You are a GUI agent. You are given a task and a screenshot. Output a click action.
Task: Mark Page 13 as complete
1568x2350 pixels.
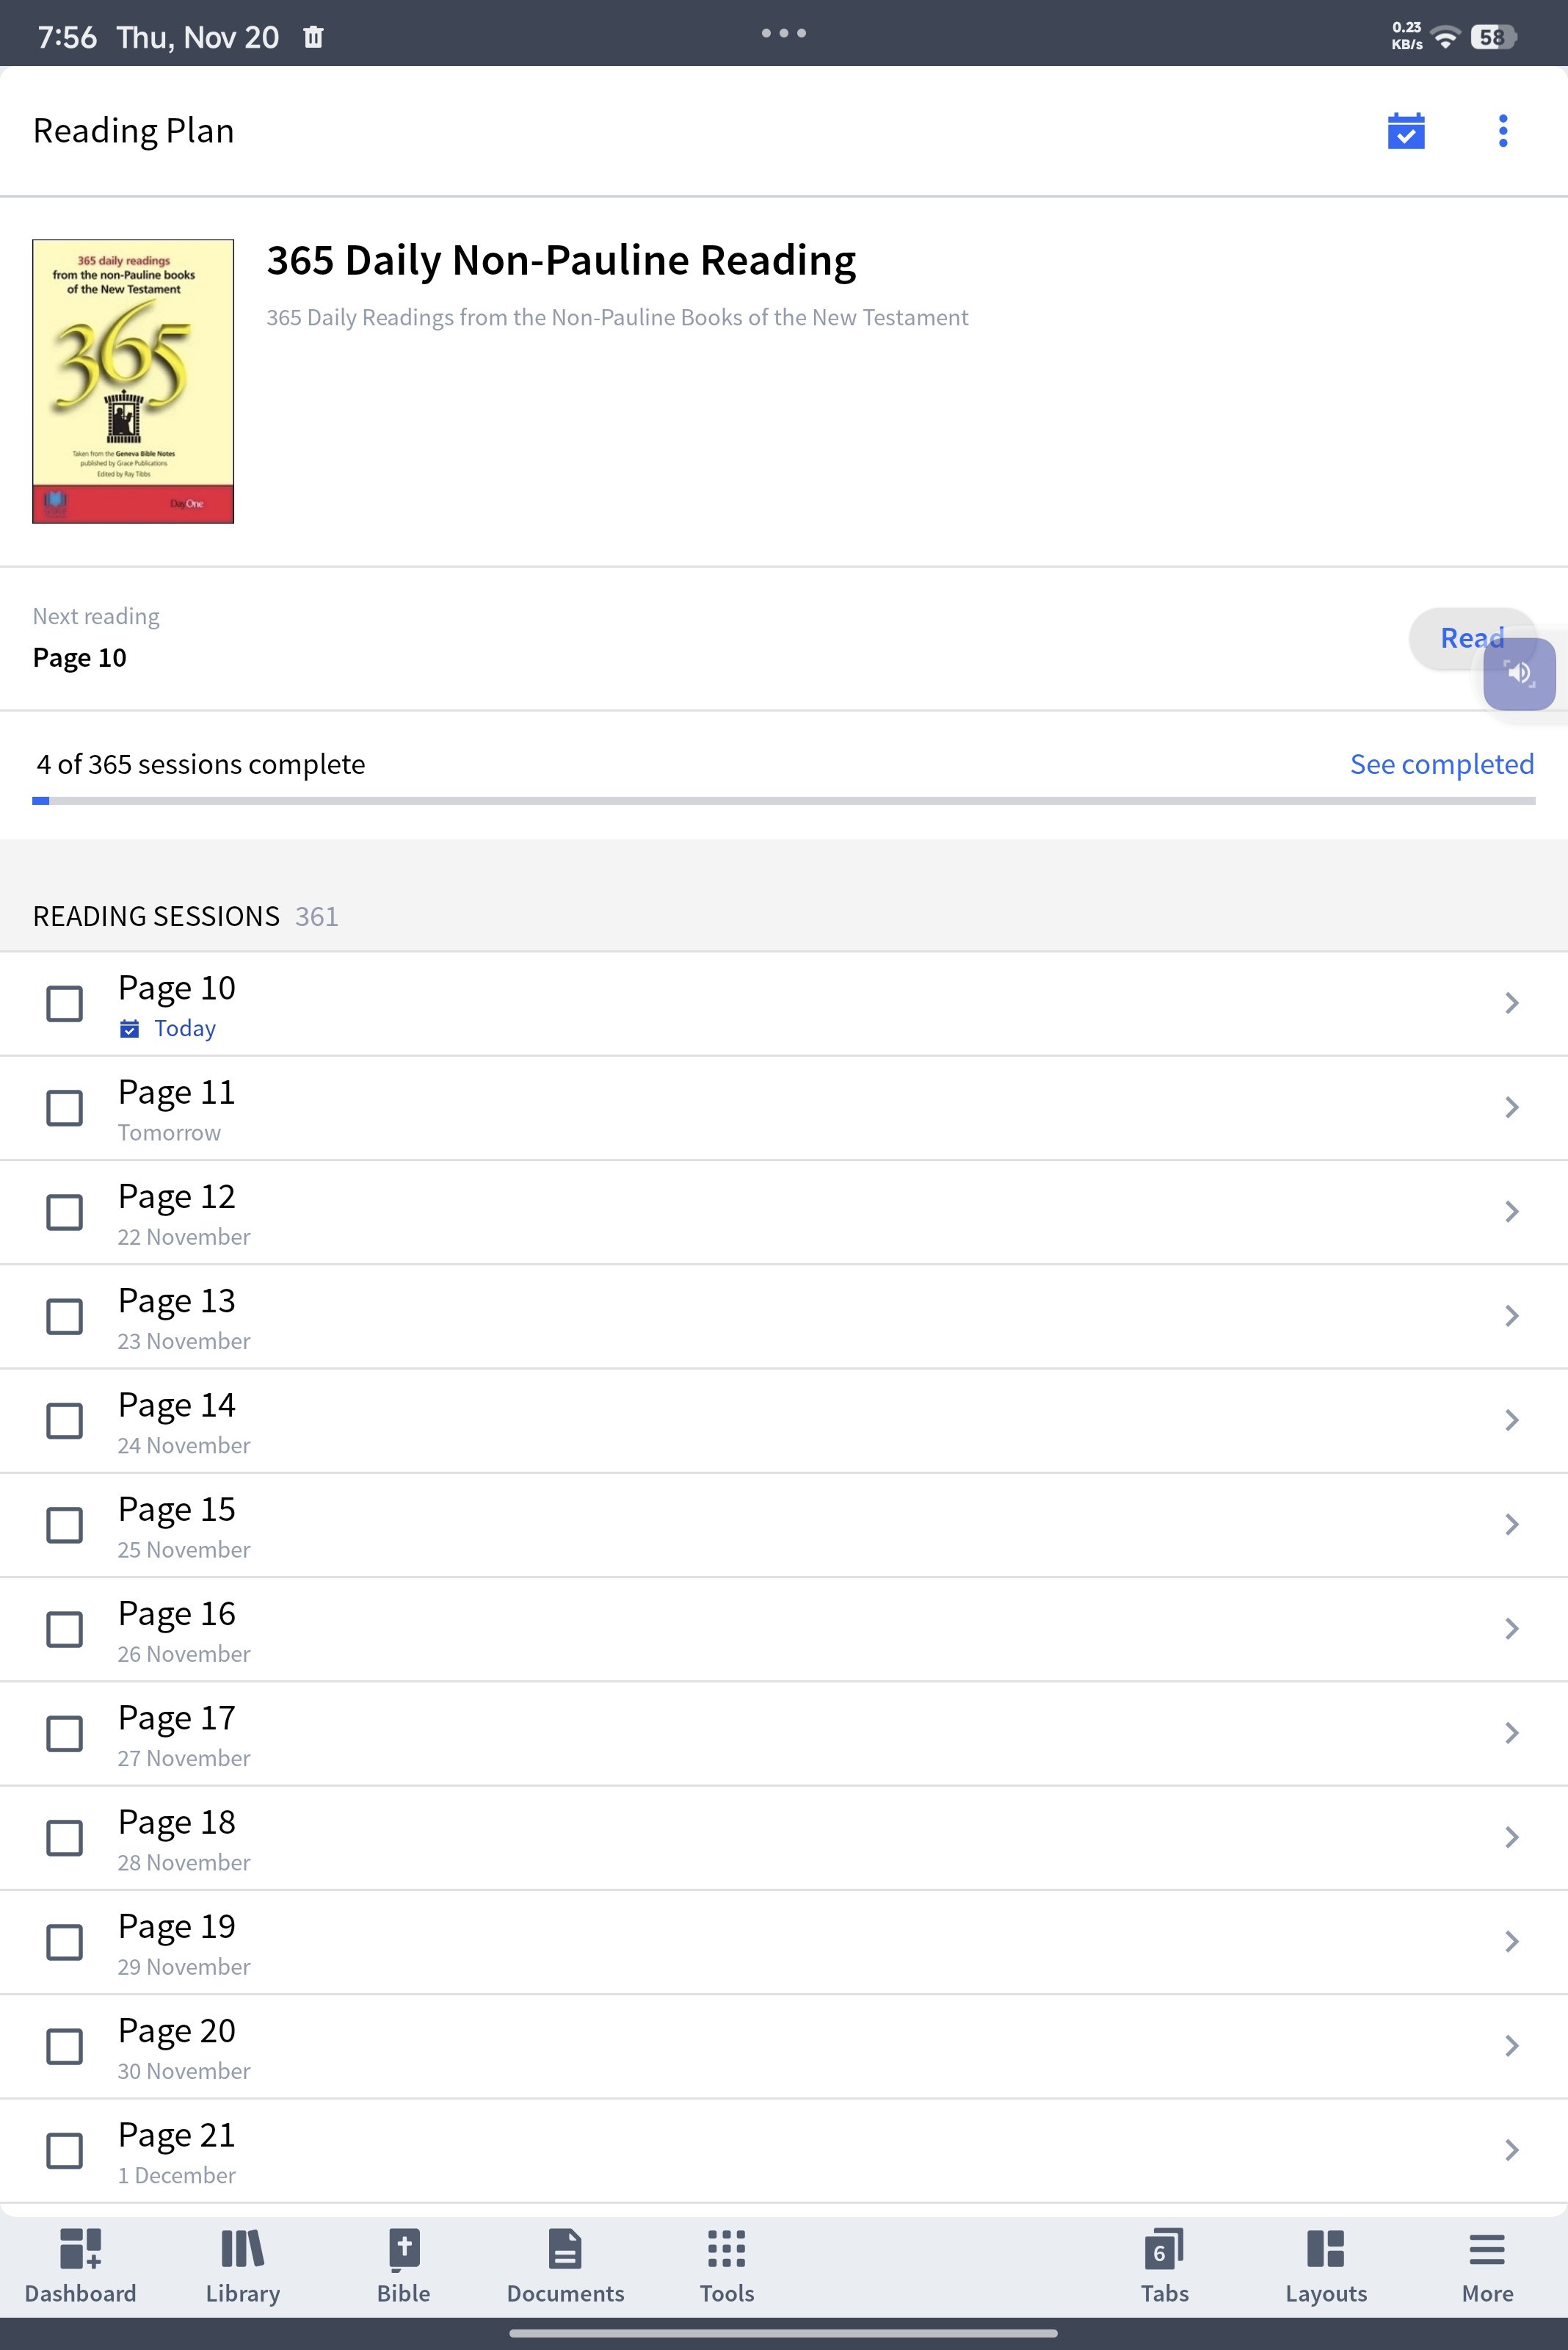point(65,1317)
